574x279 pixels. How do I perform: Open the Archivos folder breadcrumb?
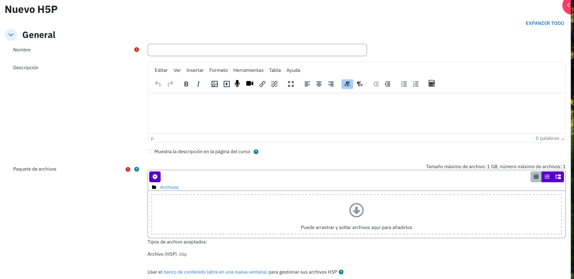(x=169, y=187)
